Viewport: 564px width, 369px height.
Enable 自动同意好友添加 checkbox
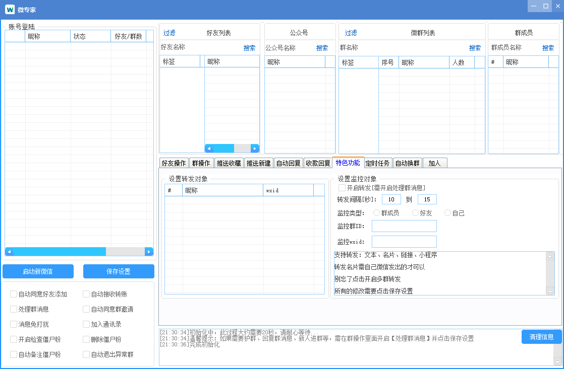pyautogui.click(x=14, y=294)
